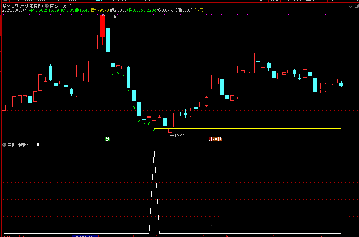The width and height of the screenshot is (359, 237).
Task: Expand the 首板回调9Z indicator dropdown arrow
Action: click(x=47, y=6)
